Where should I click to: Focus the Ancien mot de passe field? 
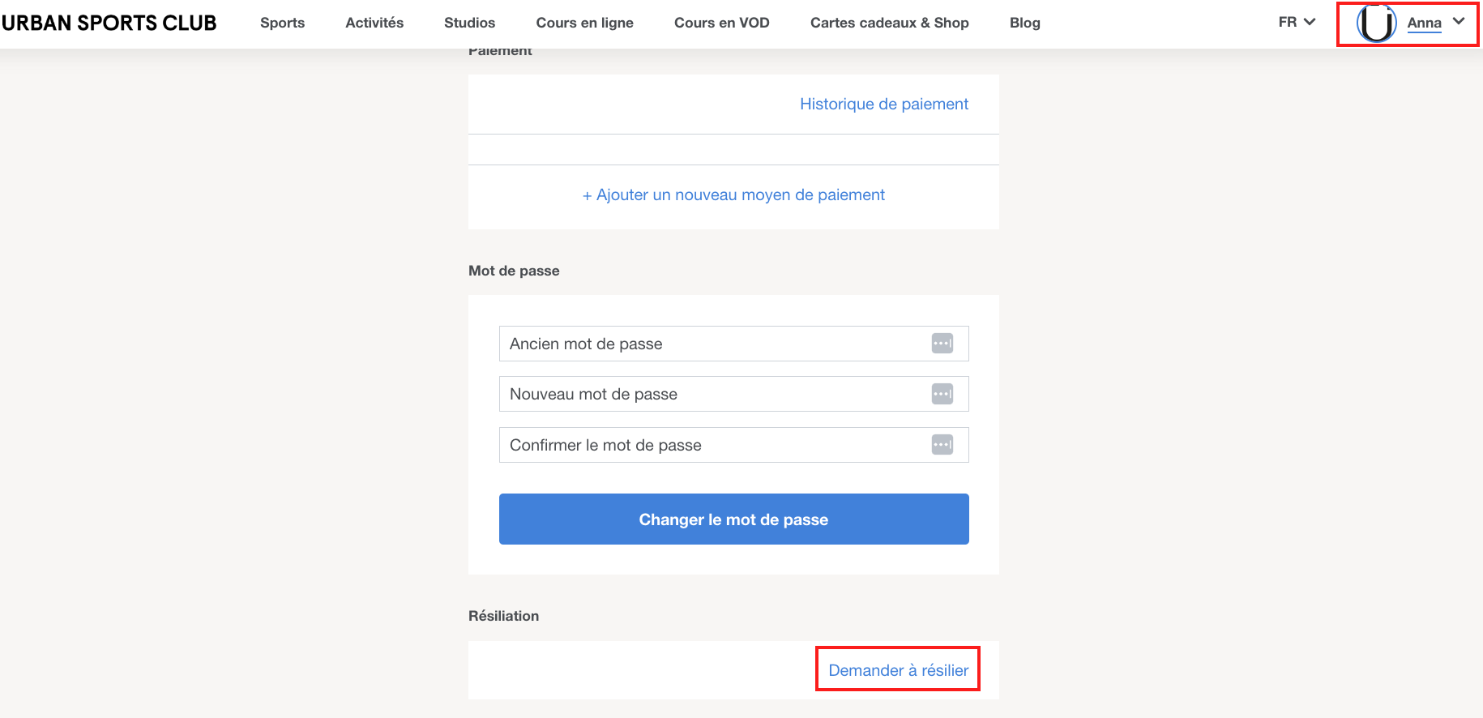pyautogui.click(x=733, y=344)
